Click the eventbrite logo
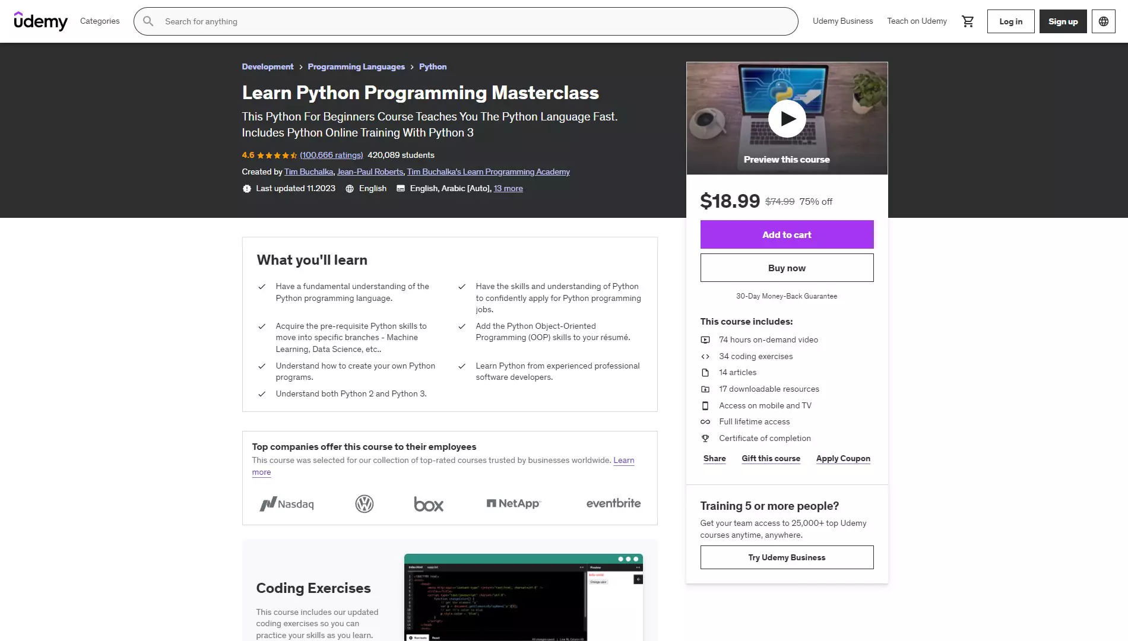1128x641 pixels. [x=613, y=503]
